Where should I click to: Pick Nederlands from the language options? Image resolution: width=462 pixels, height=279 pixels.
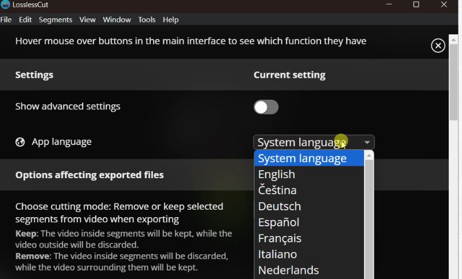coord(288,270)
